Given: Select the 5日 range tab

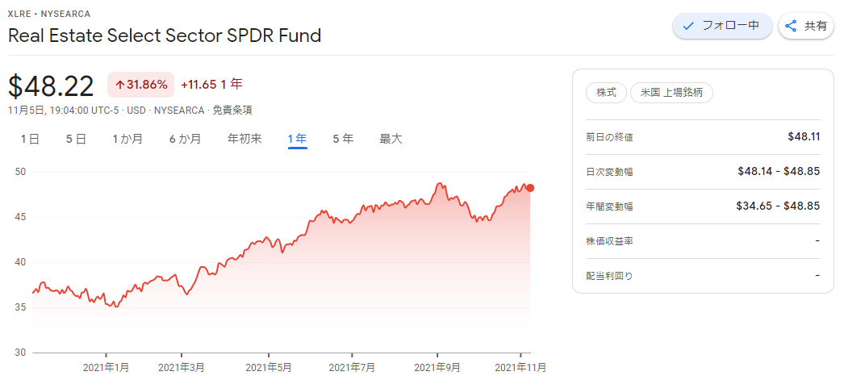Looking at the screenshot, I should (76, 139).
